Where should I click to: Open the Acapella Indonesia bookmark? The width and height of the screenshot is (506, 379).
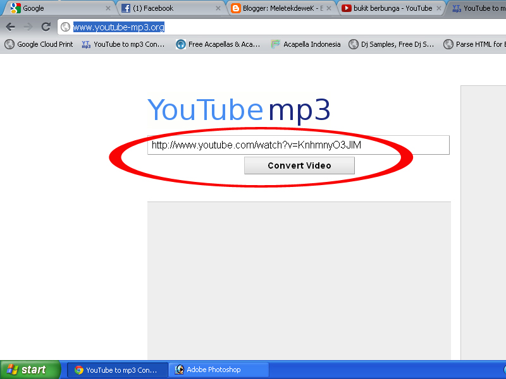(x=305, y=44)
